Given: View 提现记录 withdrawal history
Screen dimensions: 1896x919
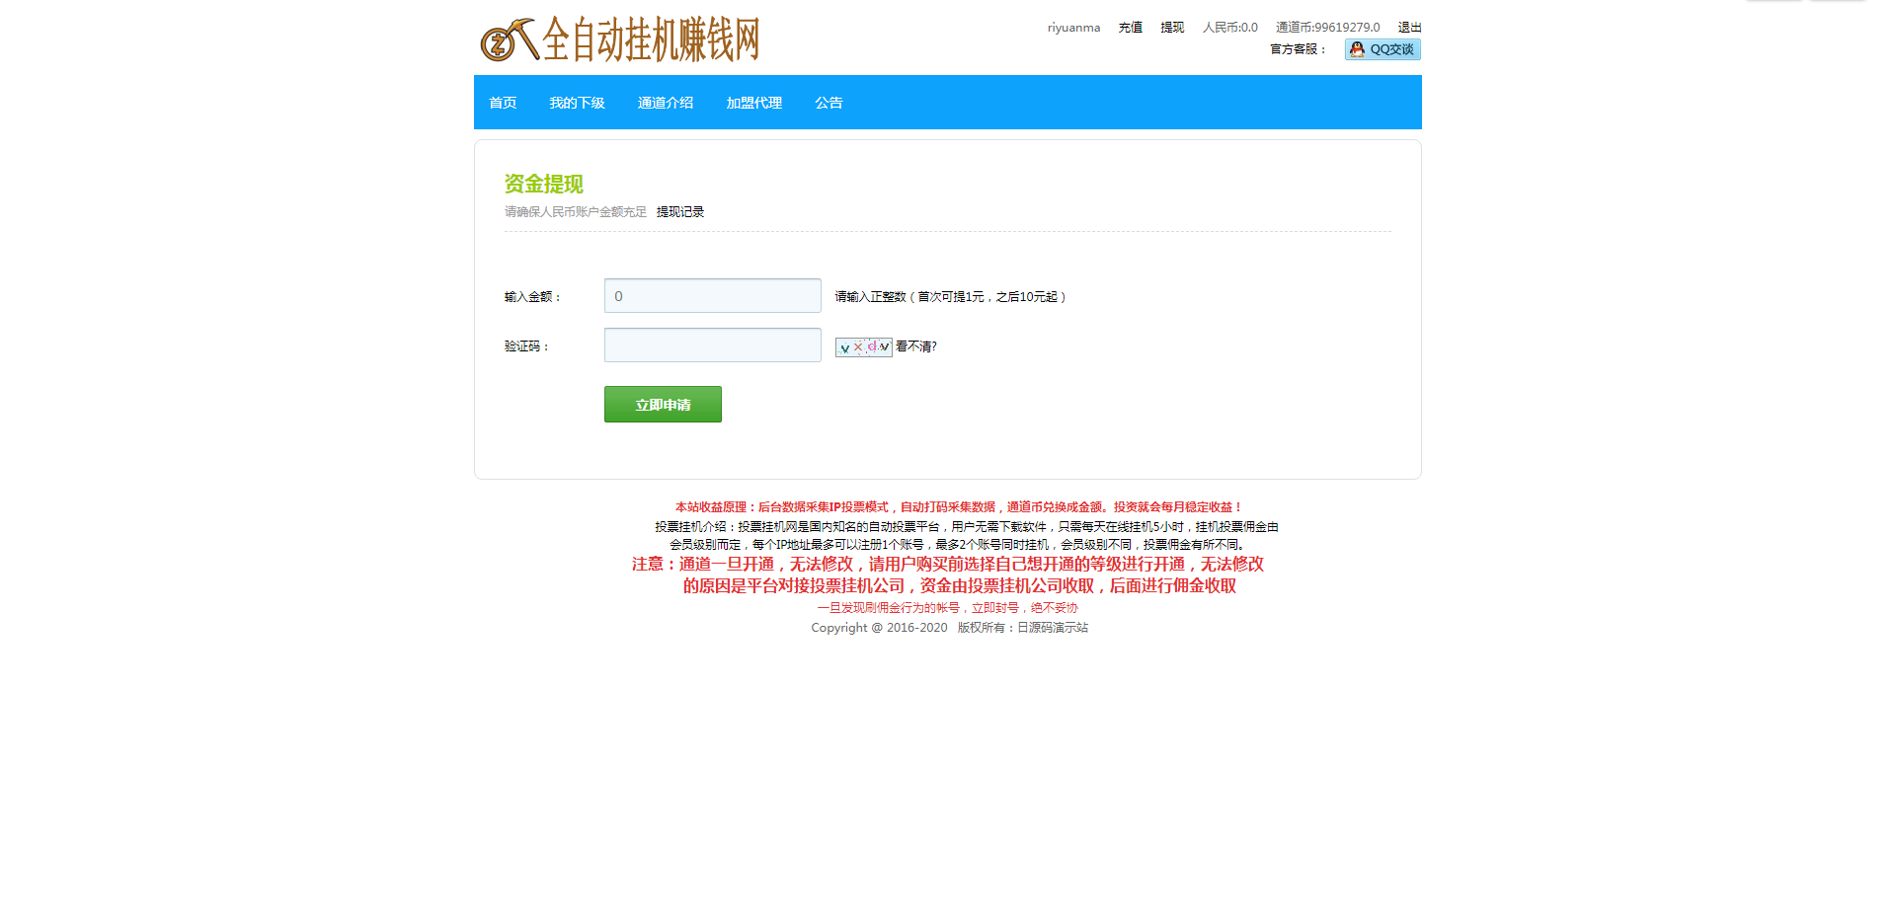Looking at the screenshot, I should point(679,212).
